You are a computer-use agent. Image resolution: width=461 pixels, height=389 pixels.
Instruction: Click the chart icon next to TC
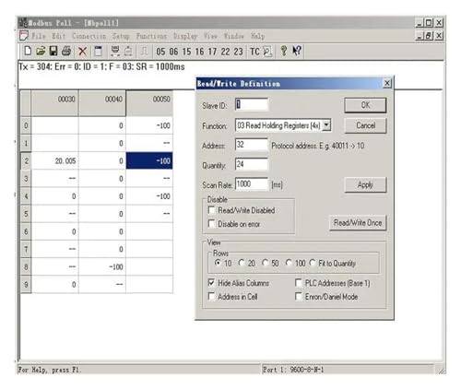(x=267, y=52)
